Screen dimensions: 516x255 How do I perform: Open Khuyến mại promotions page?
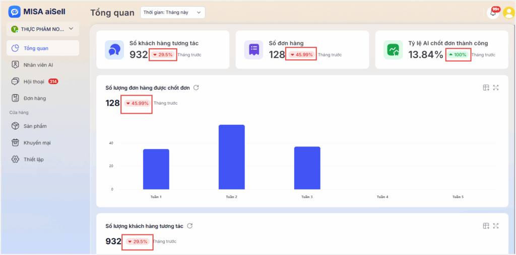click(37, 142)
